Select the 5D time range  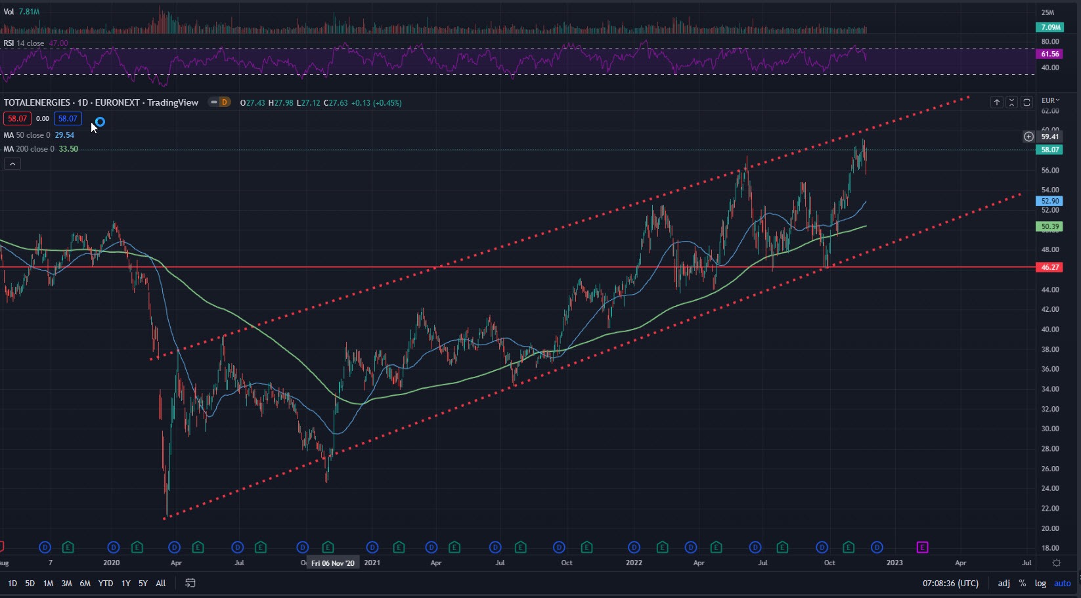[30, 583]
